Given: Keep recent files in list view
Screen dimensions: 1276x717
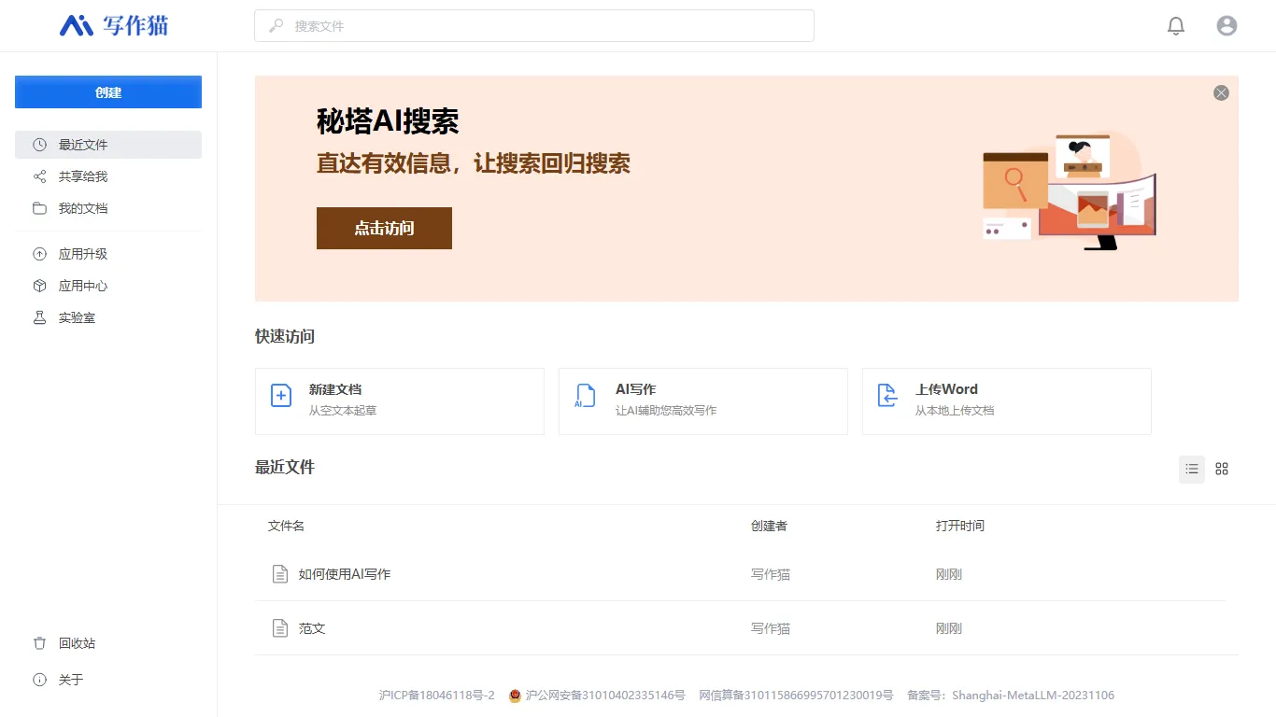Looking at the screenshot, I should tap(1191, 469).
